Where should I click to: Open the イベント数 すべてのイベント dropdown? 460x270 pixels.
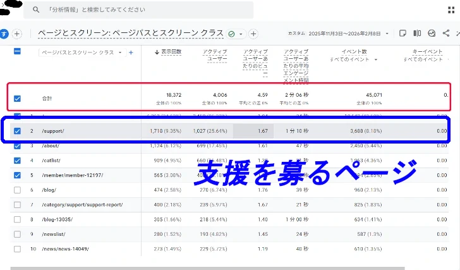point(354,59)
